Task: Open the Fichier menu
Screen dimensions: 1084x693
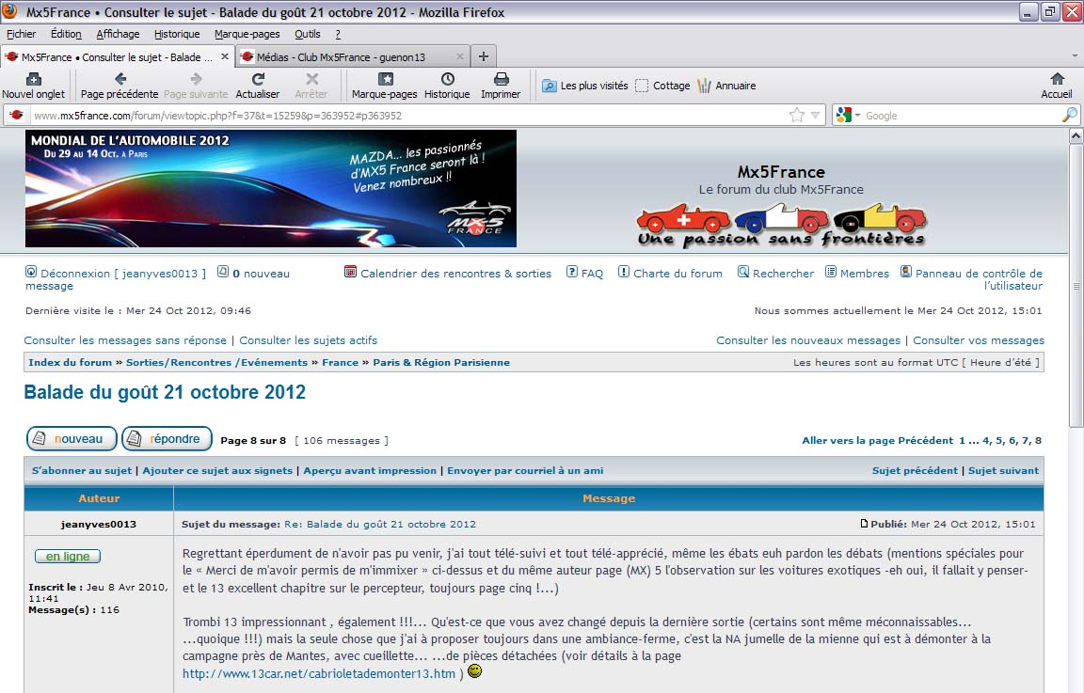Action: 21,34
